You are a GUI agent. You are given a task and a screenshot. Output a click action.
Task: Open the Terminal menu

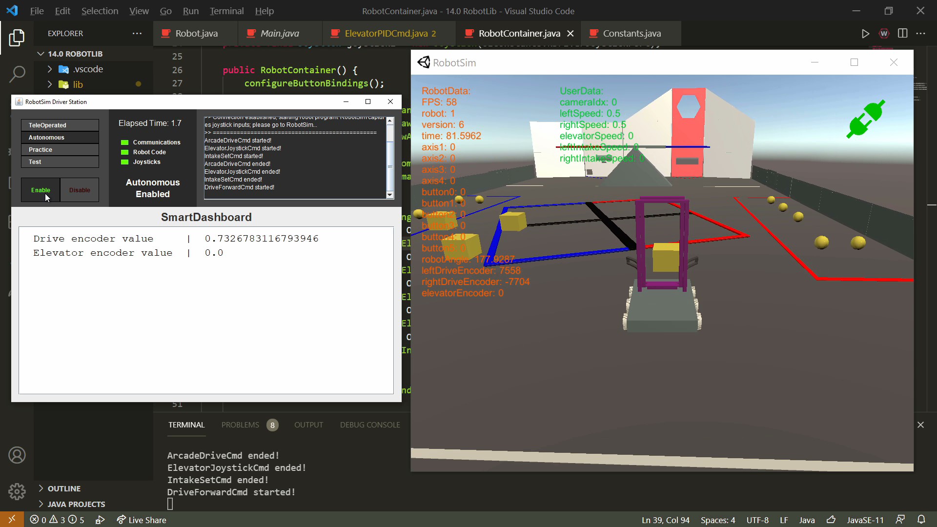coord(226,11)
